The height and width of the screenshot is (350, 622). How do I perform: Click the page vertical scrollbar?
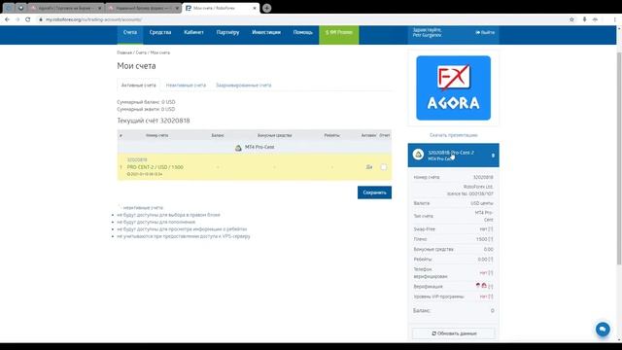[x=619, y=158]
